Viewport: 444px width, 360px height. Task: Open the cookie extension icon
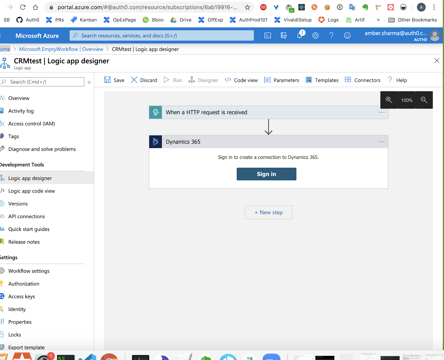pyautogui.click(x=327, y=7)
